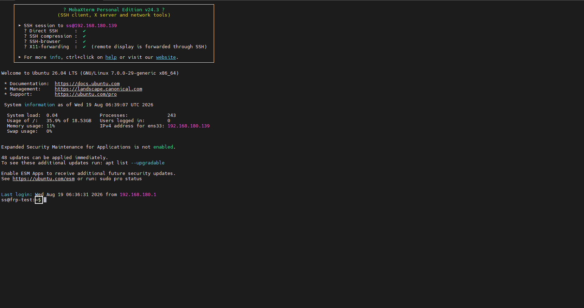Click the Welcome to Ubuntu 26.04 LTS line

(90, 73)
